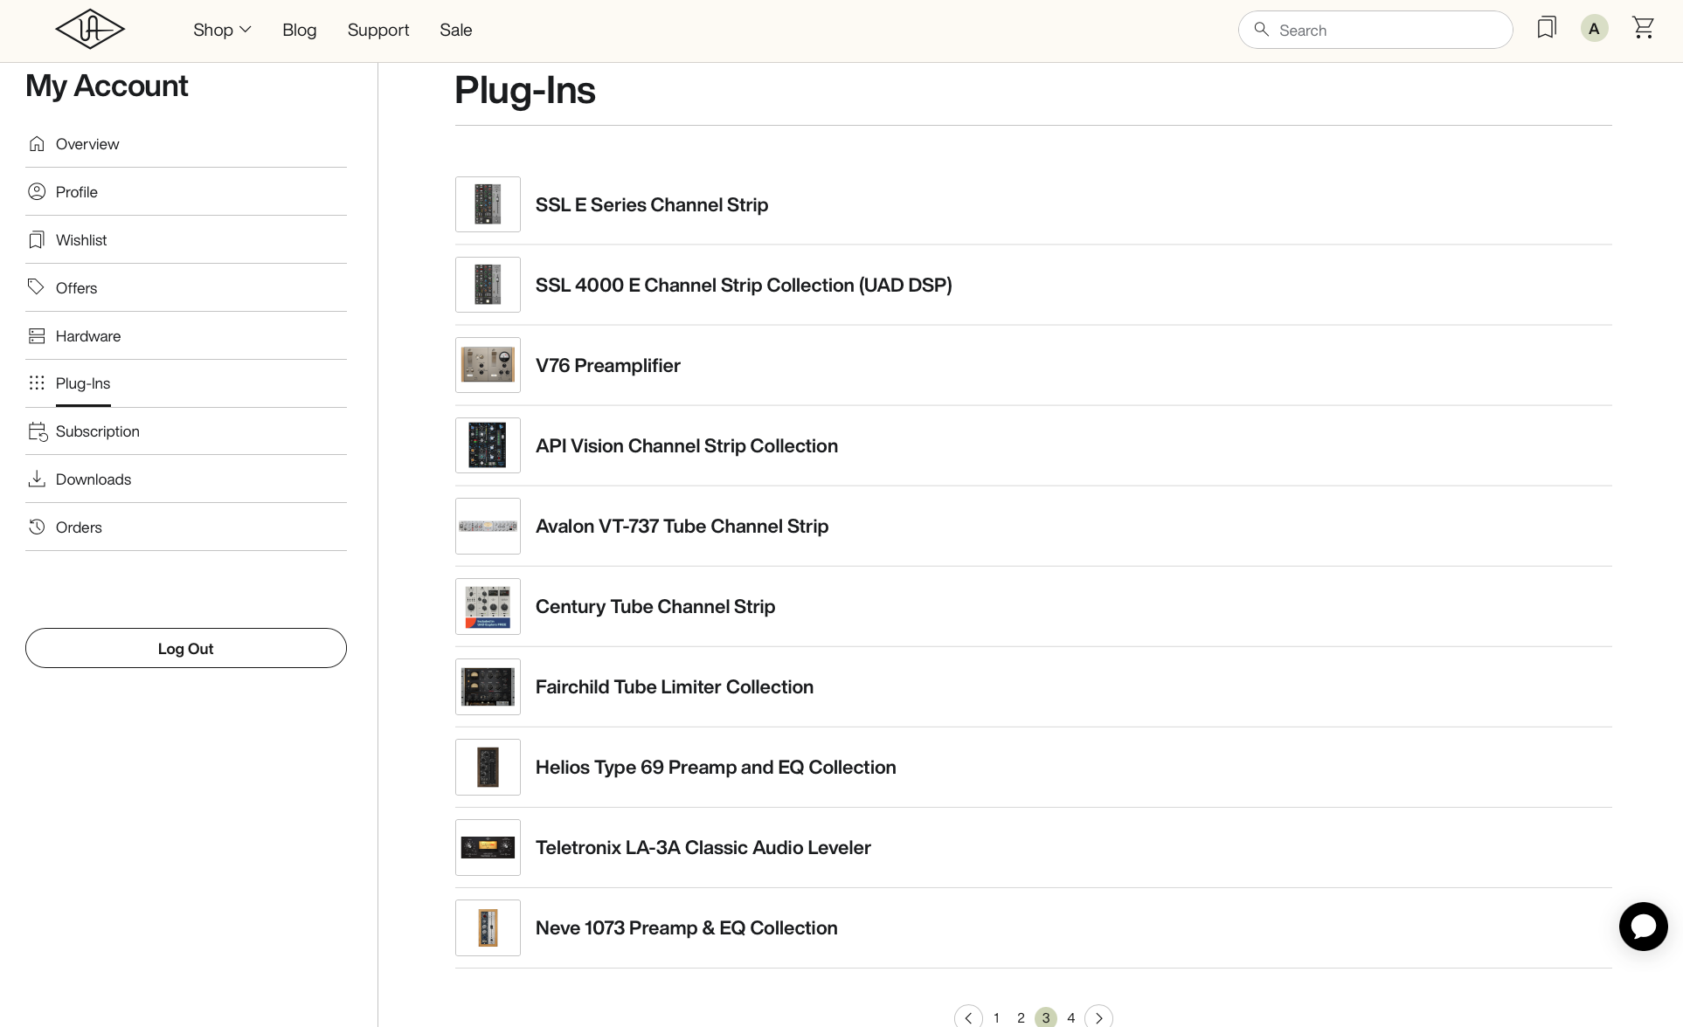Open the shopping cart icon
The height and width of the screenshot is (1027, 1683).
1643,29
